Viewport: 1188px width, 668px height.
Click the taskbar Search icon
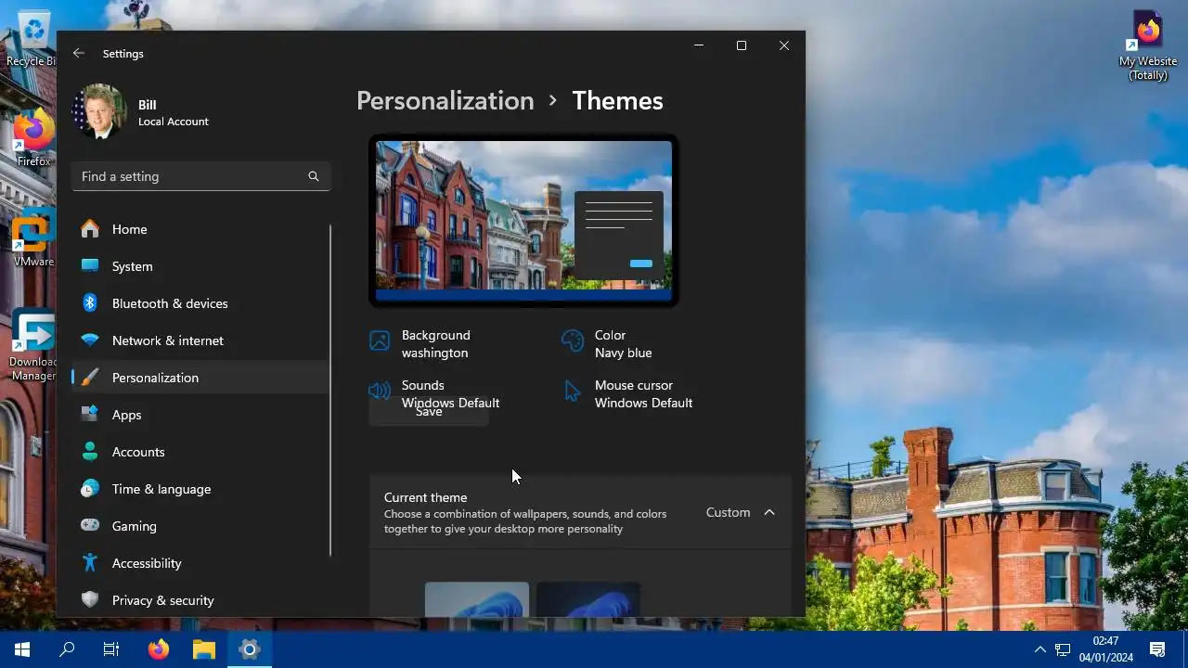[x=67, y=649]
